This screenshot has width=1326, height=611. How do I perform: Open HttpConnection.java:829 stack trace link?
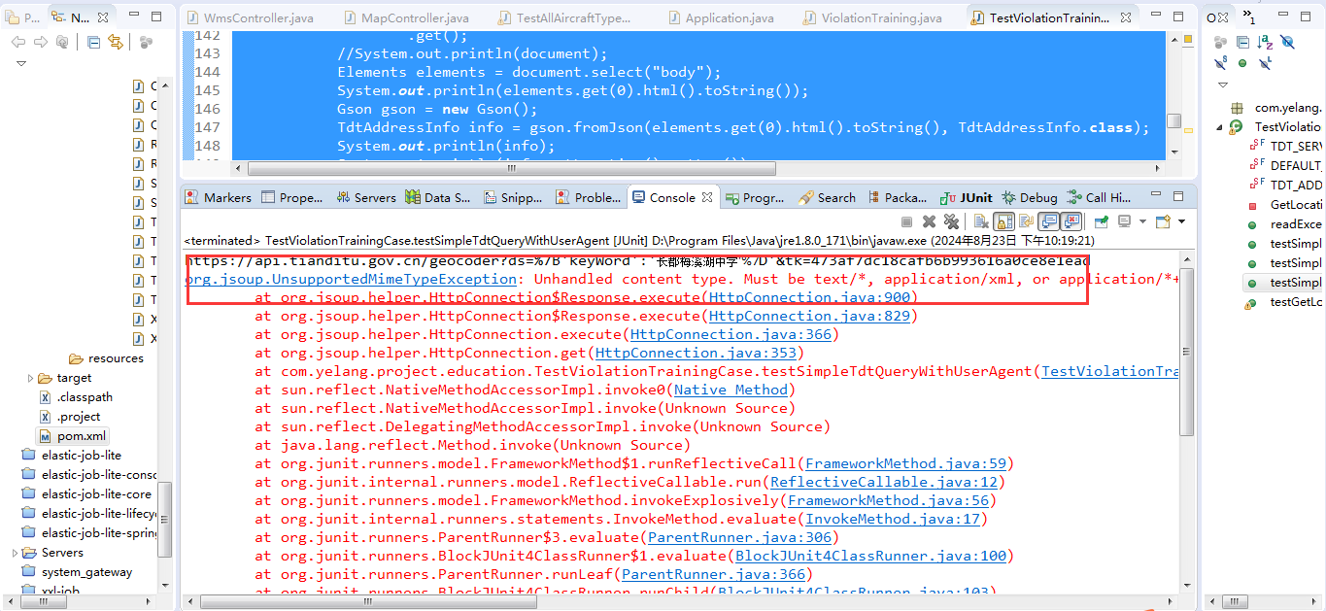coord(809,316)
